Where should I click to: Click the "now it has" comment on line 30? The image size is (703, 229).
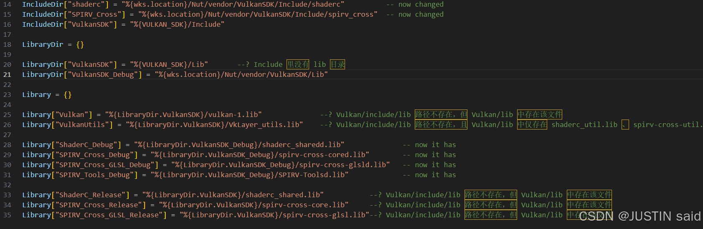[429, 165]
